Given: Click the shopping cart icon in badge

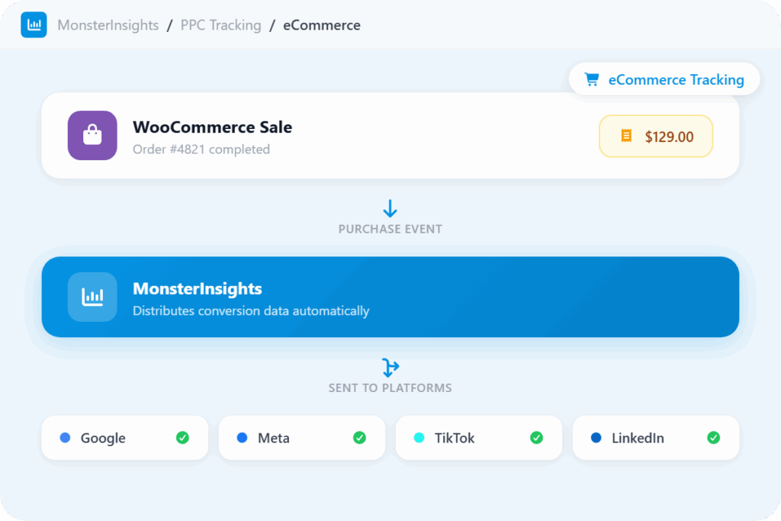Looking at the screenshot, I should pyautogui.click(x=591, y=79).
